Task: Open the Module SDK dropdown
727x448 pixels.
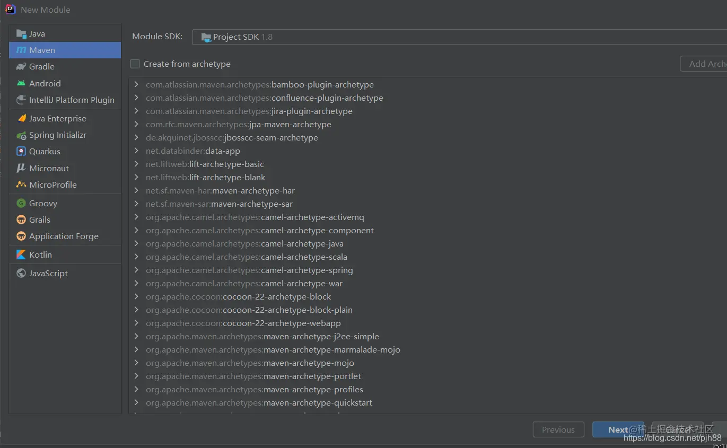Action: coord(459,37)
